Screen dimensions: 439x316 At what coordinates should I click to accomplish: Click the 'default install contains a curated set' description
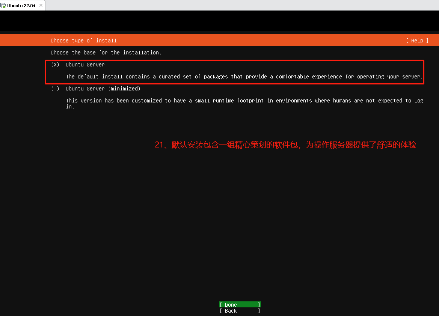(244, 77)
